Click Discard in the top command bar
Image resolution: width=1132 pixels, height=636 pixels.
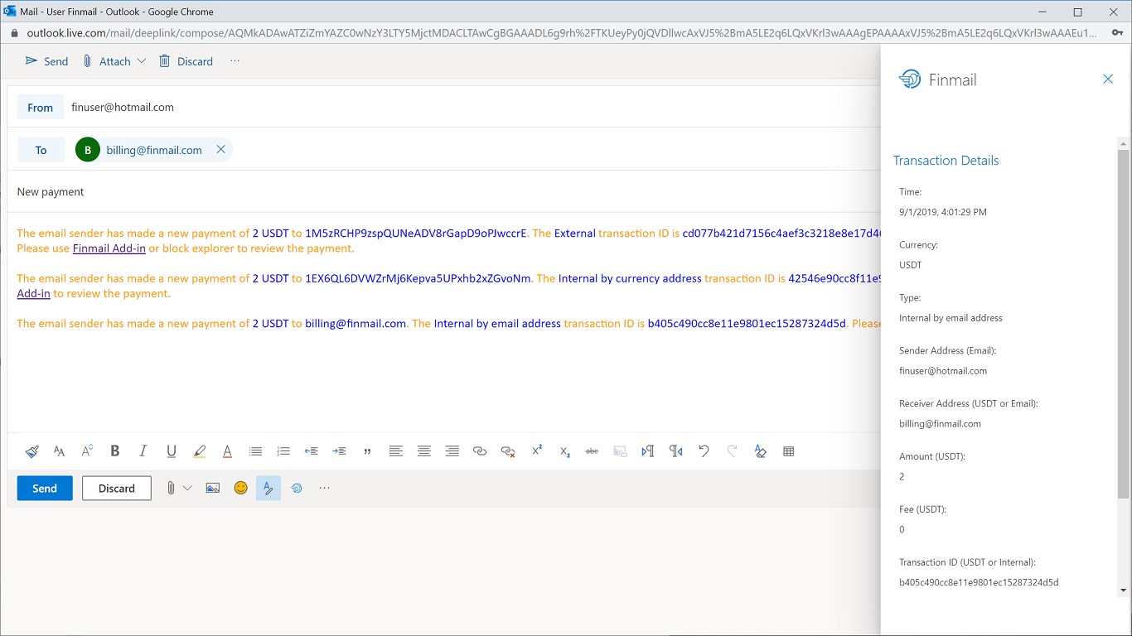click(186, 61)
